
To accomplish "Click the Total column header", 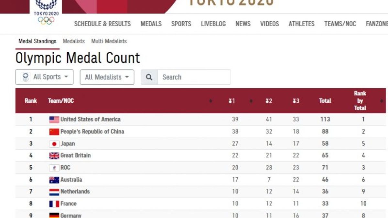I will click(325, 101).
